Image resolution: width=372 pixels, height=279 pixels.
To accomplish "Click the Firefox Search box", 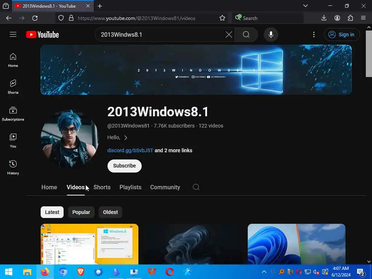I will [x=268, y=18].
